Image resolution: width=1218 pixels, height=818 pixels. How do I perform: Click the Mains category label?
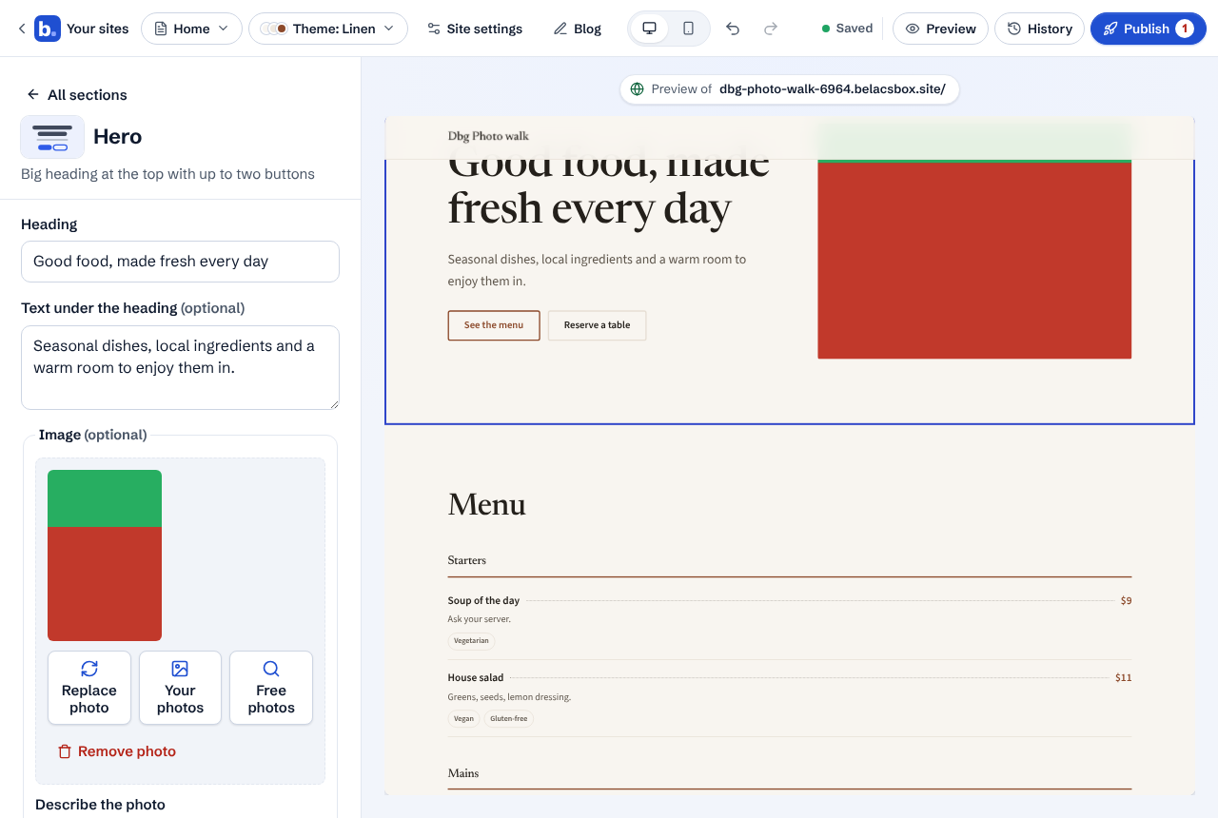(463, 773)
